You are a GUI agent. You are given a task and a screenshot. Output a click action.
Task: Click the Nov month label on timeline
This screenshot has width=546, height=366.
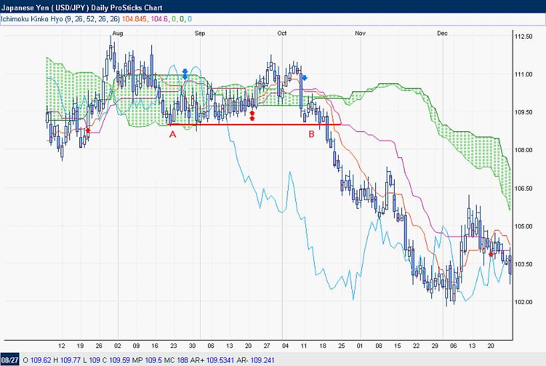click(361, 32)
